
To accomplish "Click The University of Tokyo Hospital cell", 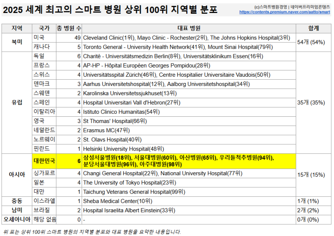I will 189,183.
